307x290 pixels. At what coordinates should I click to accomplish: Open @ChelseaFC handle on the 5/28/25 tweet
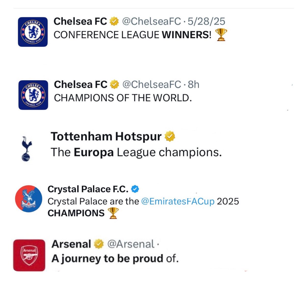152,21
